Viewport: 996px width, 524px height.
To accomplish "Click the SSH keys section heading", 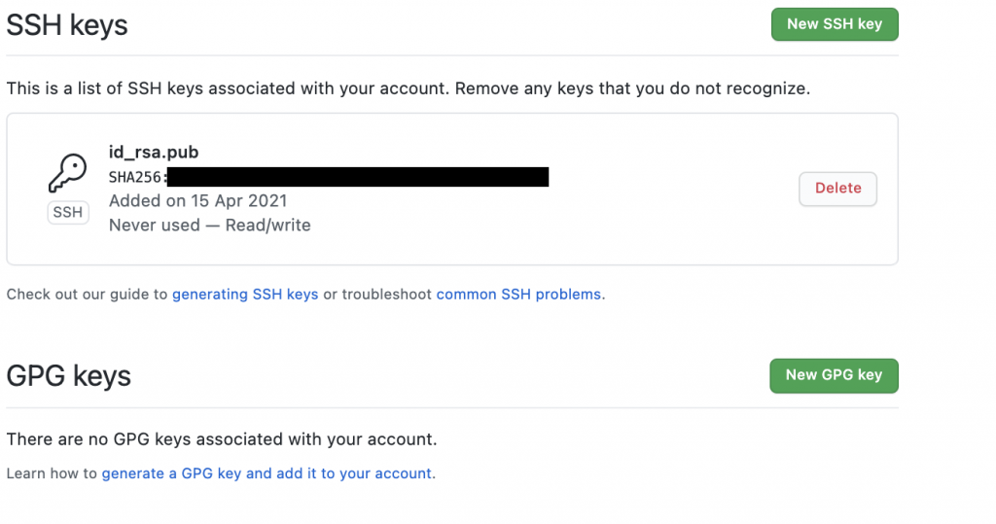I will coord(67,25).
